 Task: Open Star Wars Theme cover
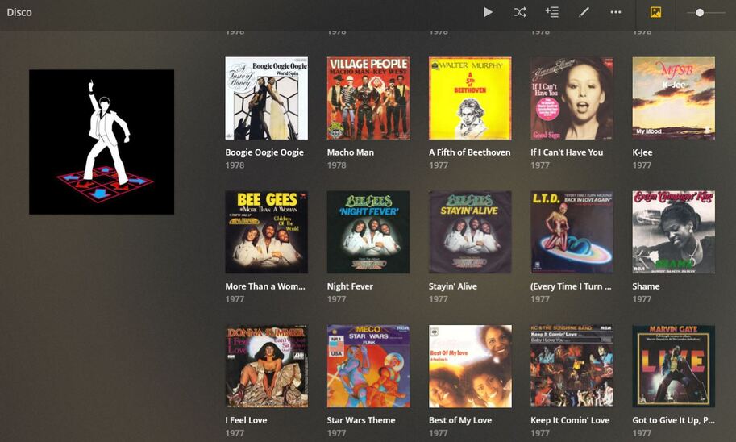[368, 366]
